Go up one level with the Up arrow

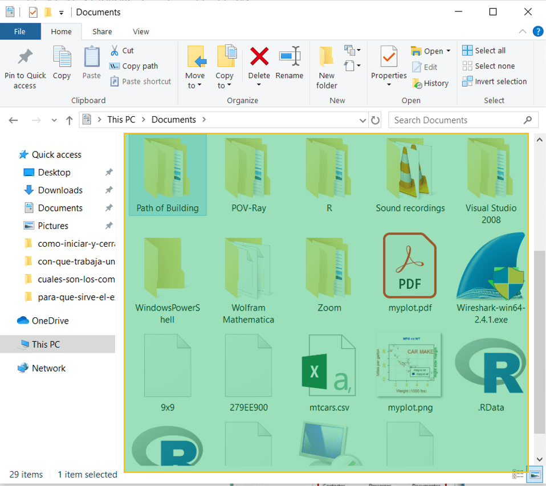(70, 120)
